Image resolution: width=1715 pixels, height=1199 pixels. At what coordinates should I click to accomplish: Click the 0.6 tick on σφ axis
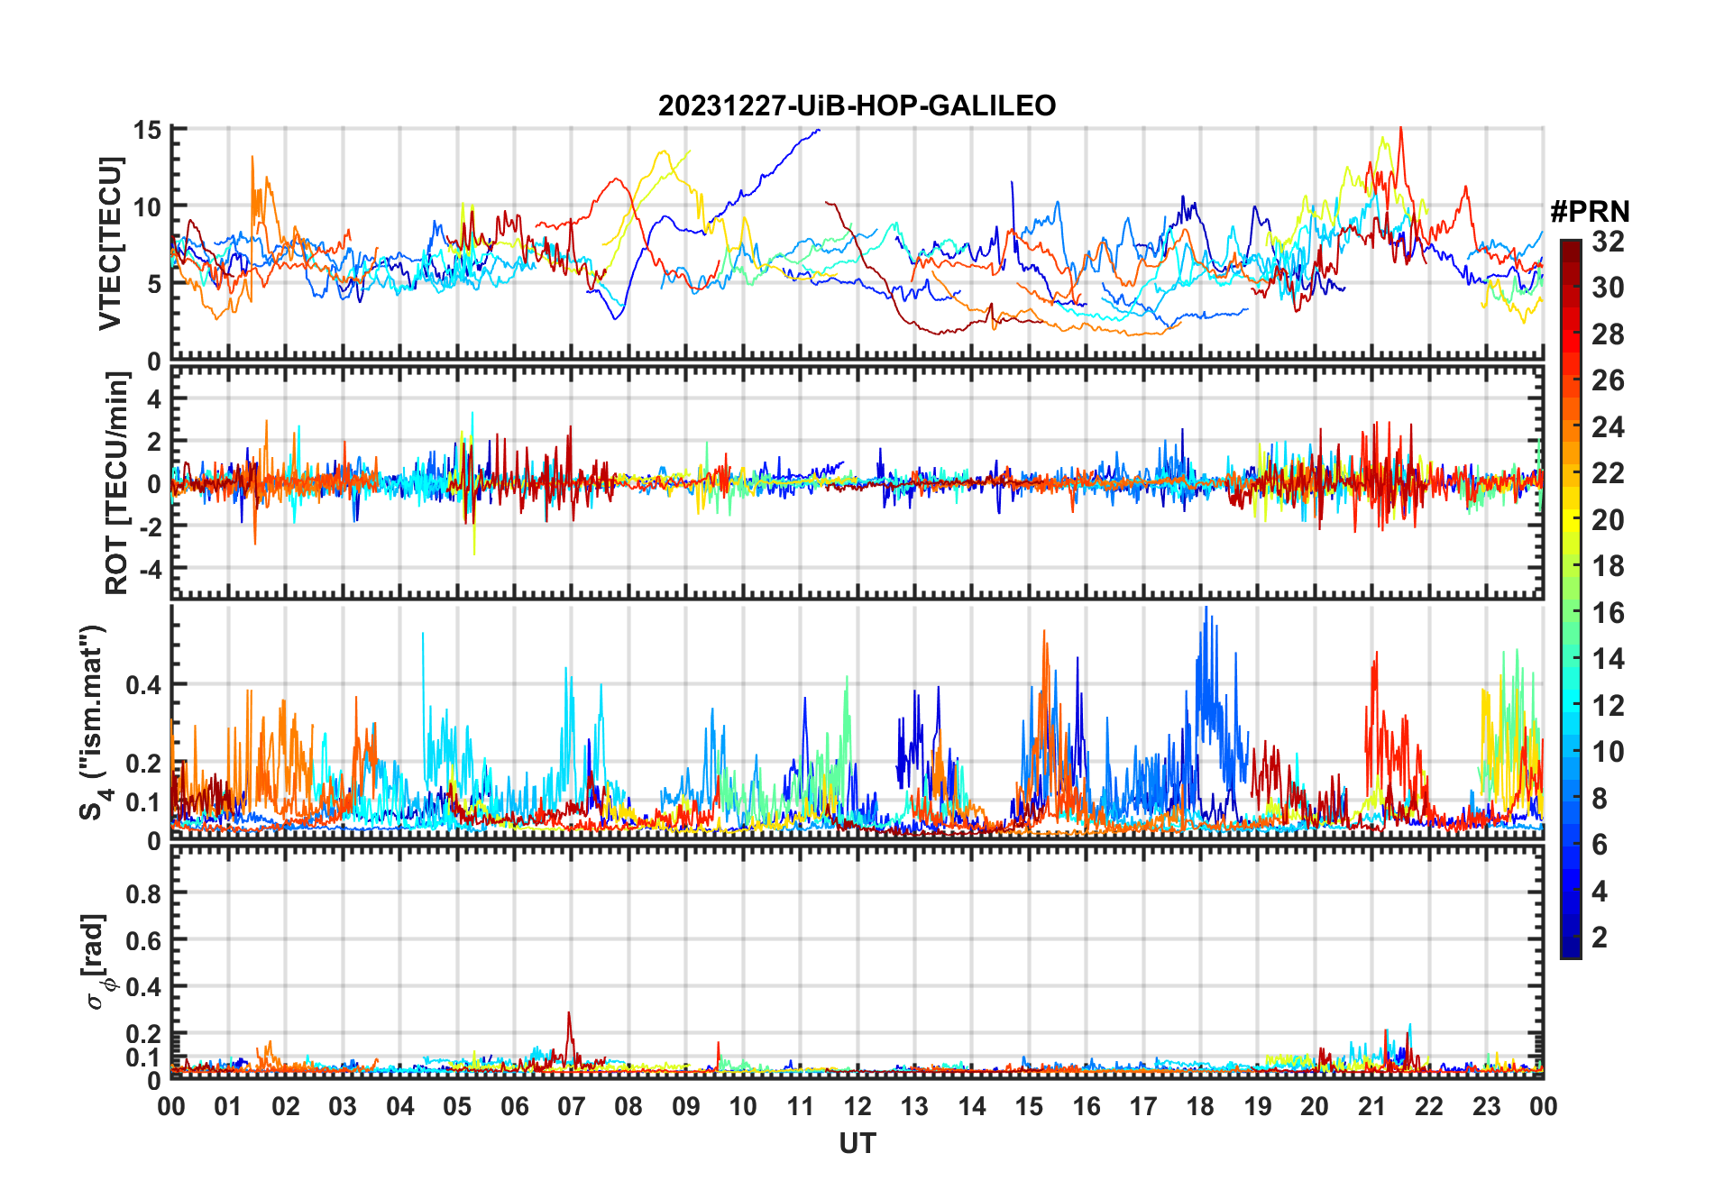[143, 941]
